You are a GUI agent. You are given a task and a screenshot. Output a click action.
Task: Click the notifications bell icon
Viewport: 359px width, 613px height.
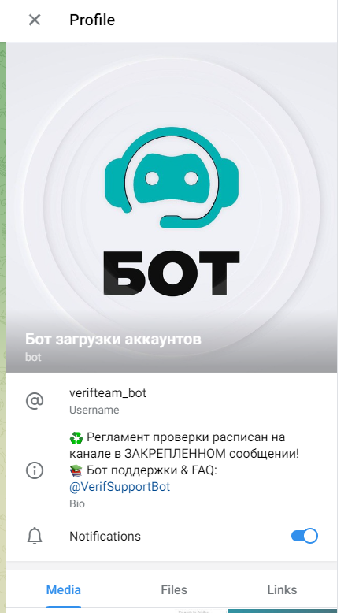[35, 536]
